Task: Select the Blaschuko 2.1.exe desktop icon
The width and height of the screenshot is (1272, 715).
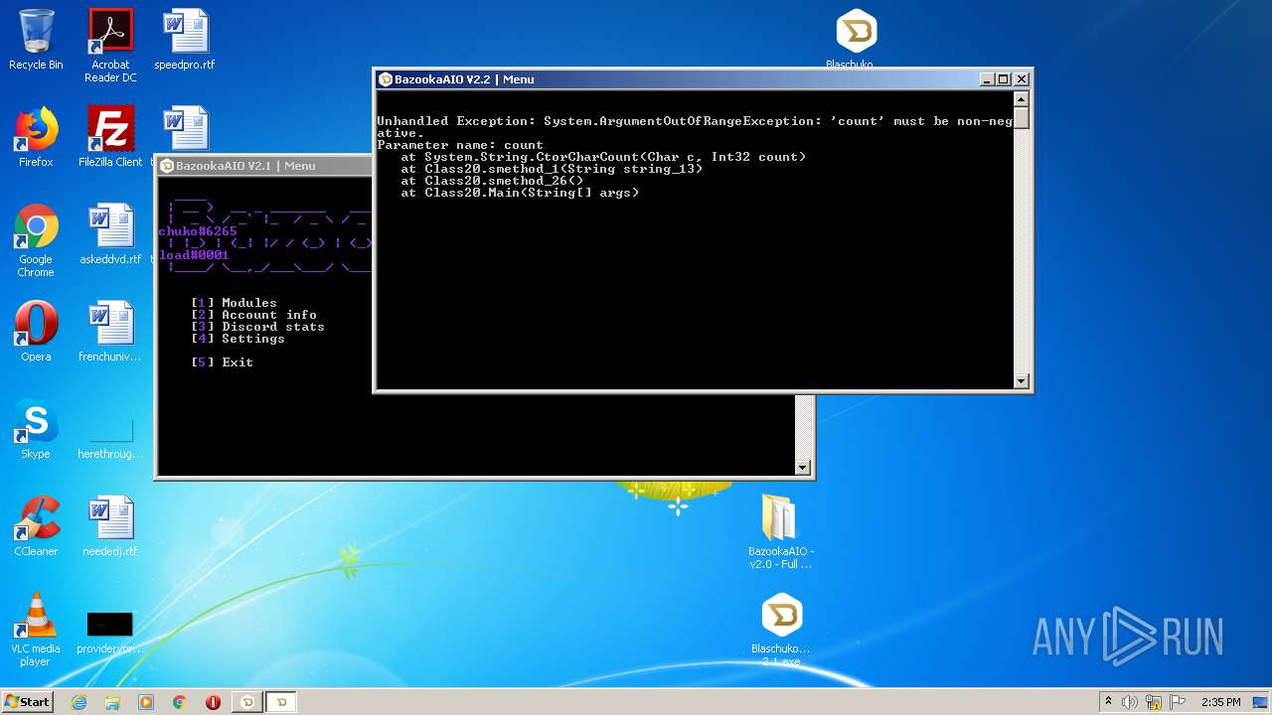Action: (781, 631)
